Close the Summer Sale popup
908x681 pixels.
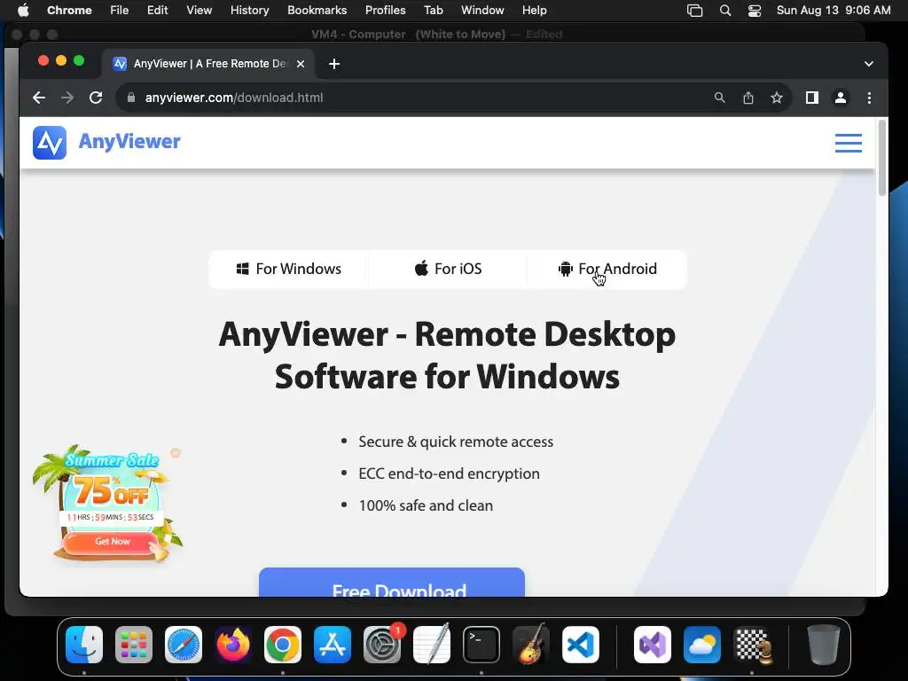click(x=176, y=453)
